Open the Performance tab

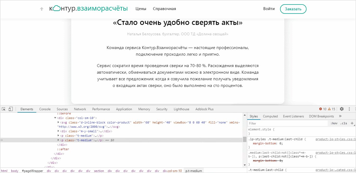coord(101,109)
